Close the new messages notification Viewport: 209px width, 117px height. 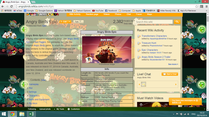click(x=201, y=99)
